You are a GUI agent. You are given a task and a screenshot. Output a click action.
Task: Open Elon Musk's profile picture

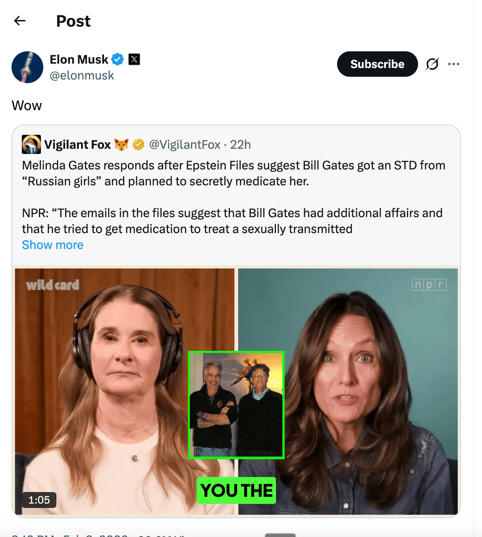click(27, 67)
